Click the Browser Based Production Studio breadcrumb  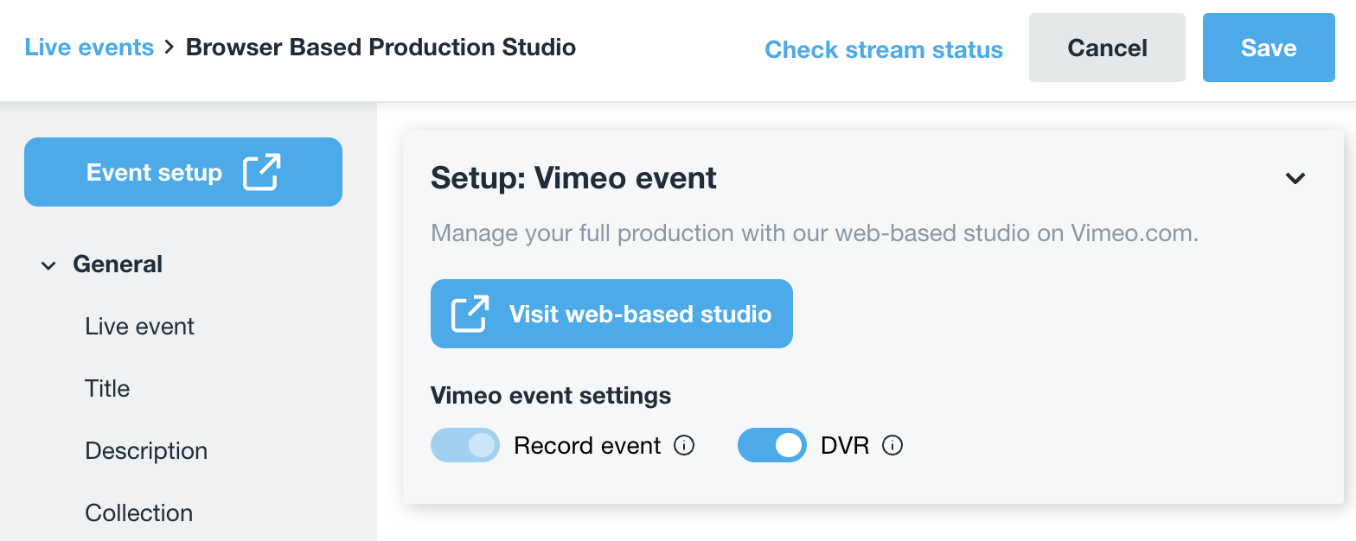(381, 47)
